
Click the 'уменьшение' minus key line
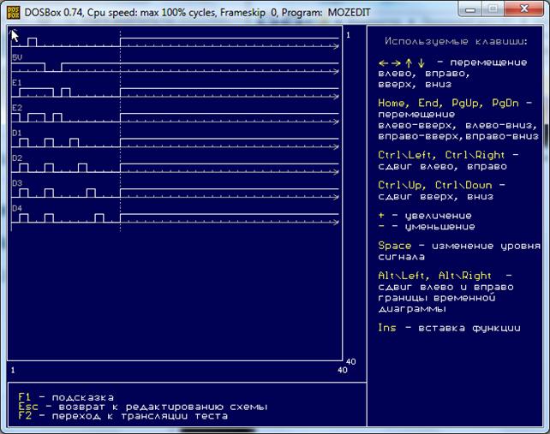(x=427, y=227)
